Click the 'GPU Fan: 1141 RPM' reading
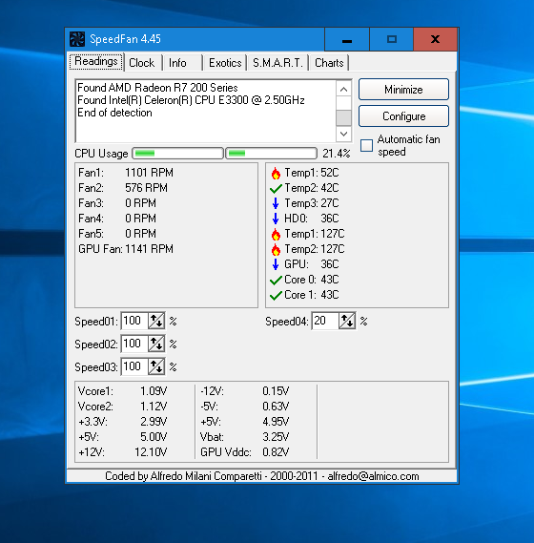Screen dimensions: 534x543 pyautogui.click(x=126, y=249)
